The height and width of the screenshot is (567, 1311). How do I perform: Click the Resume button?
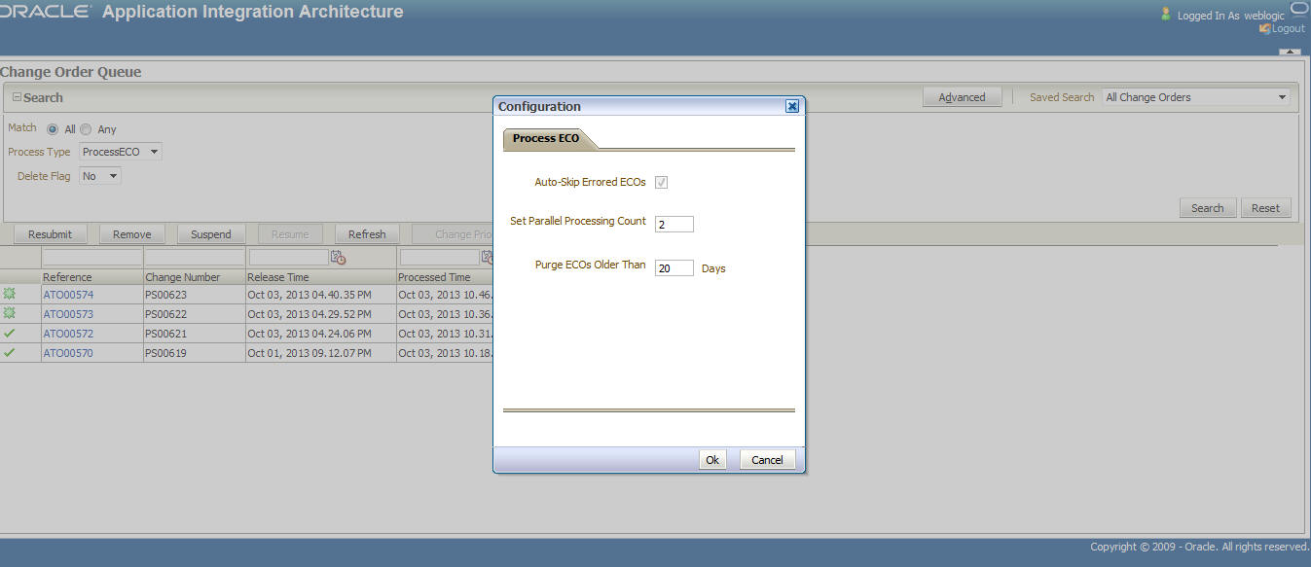(290, 234)
